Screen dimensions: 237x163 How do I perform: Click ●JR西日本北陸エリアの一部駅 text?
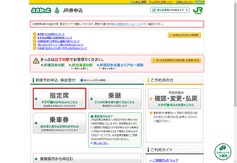click(x=120, y=65)
